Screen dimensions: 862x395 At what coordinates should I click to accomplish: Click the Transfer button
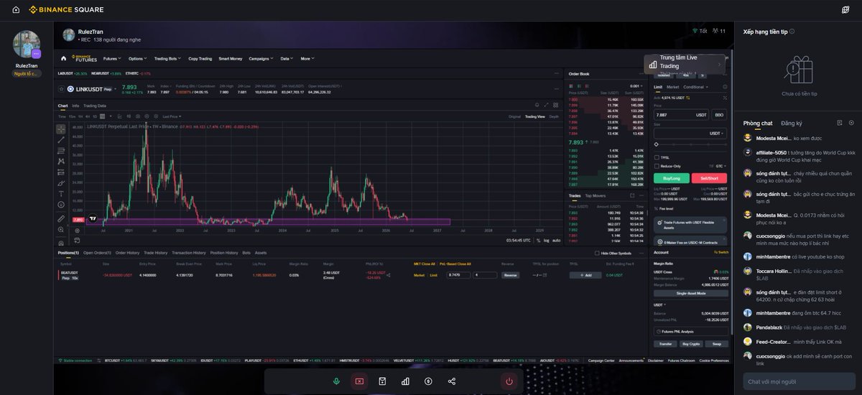664,344
